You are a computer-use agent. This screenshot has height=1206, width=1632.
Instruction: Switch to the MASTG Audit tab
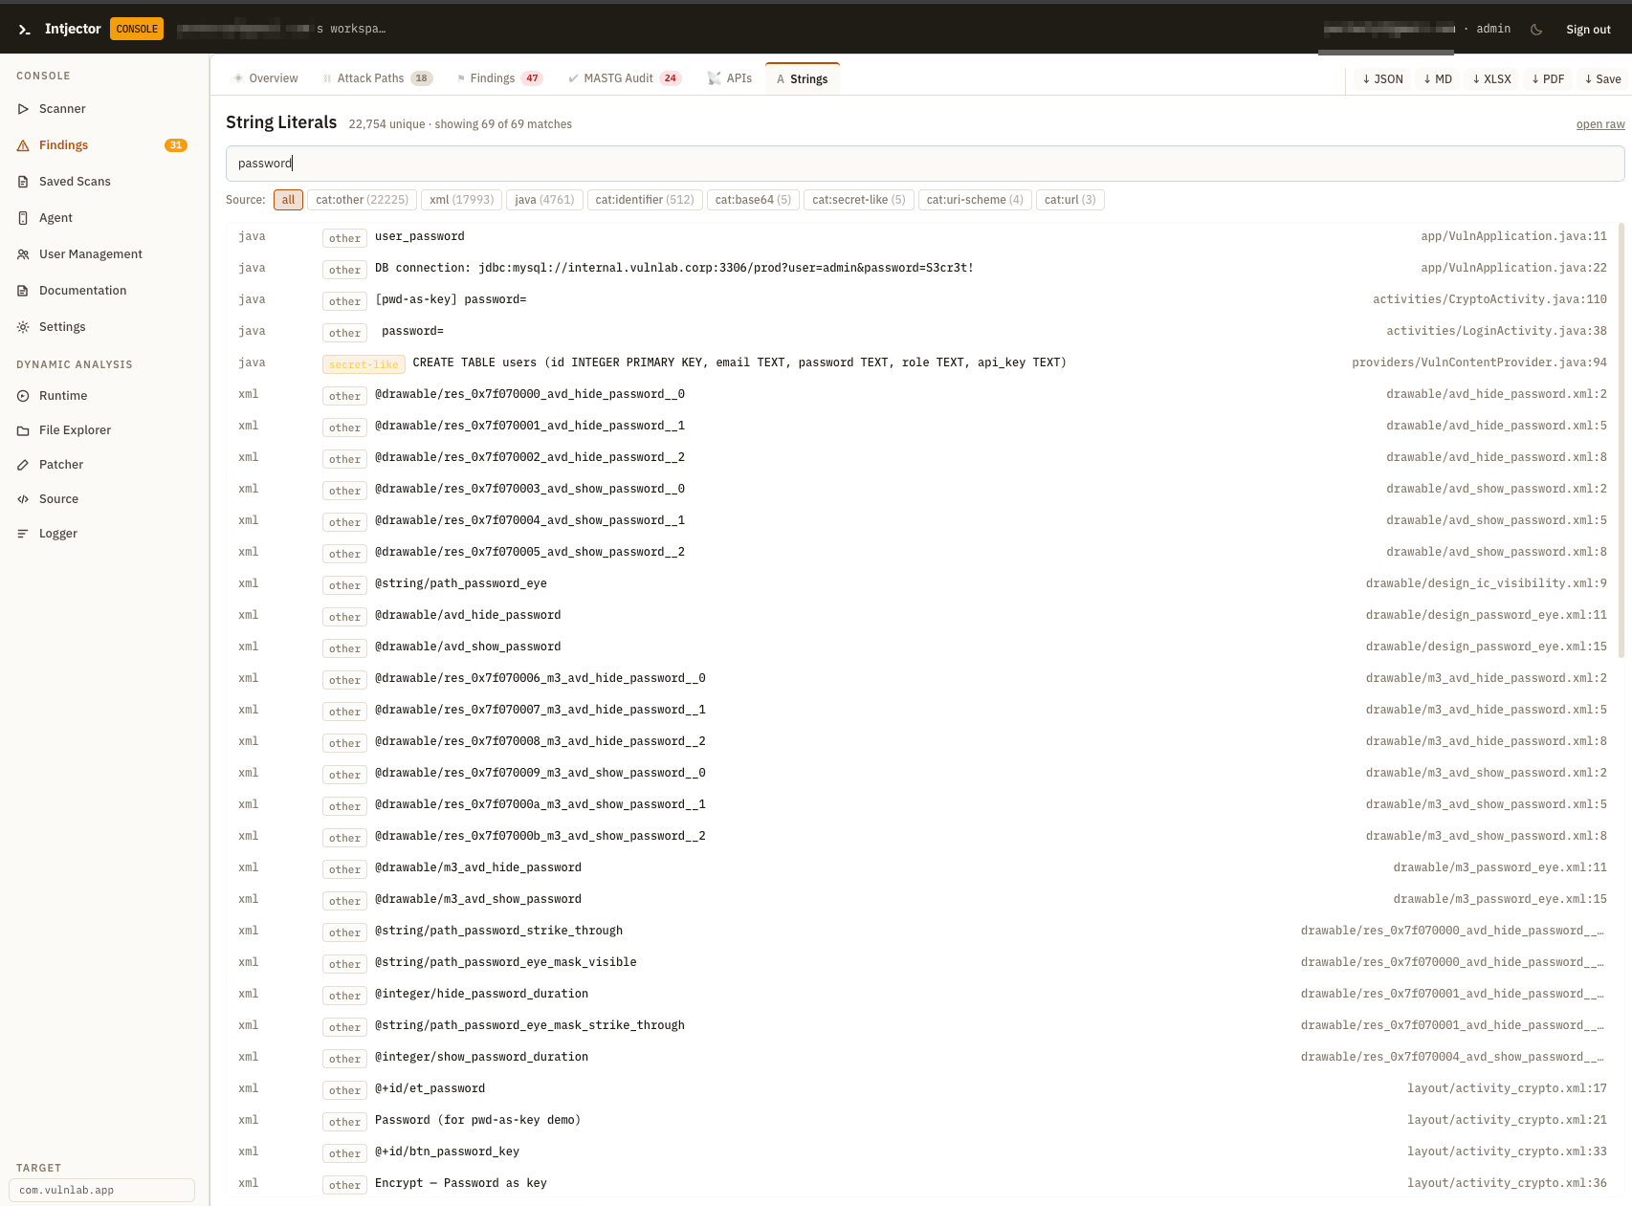tap(624, 78)
